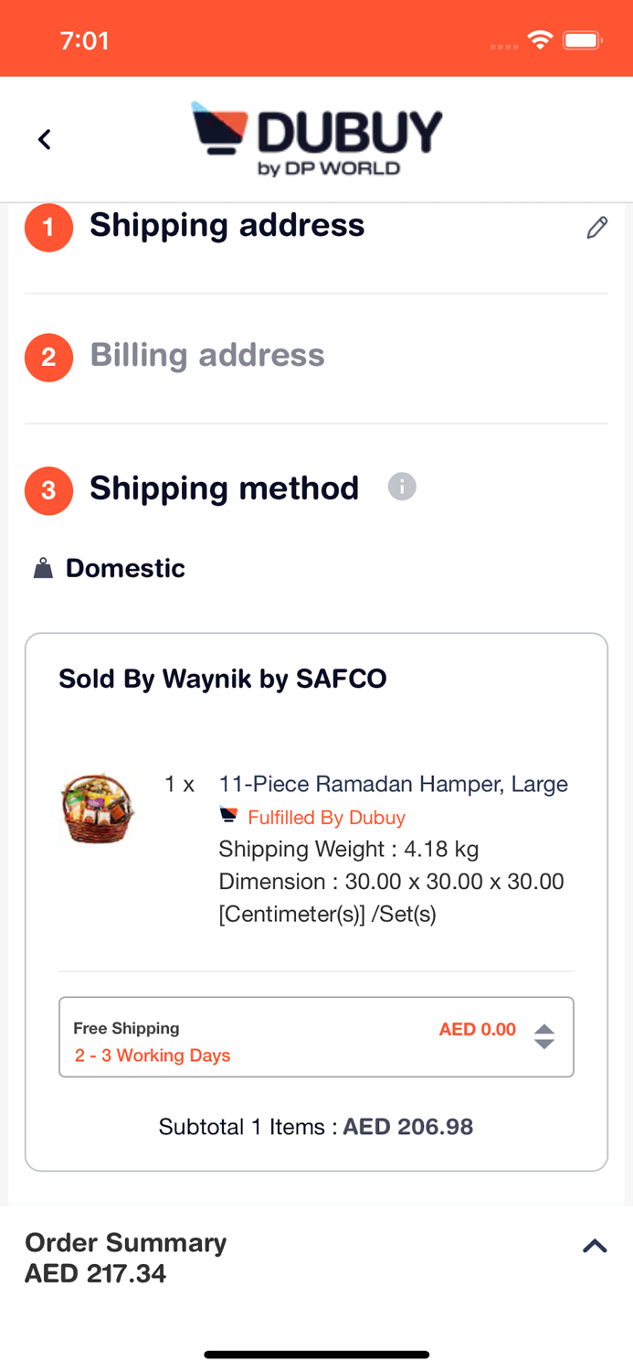Tap the step 3 circle badge

(x=48, y=490)
